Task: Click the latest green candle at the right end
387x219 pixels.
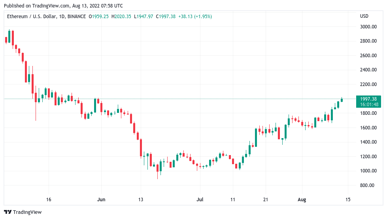Action: 342,100
